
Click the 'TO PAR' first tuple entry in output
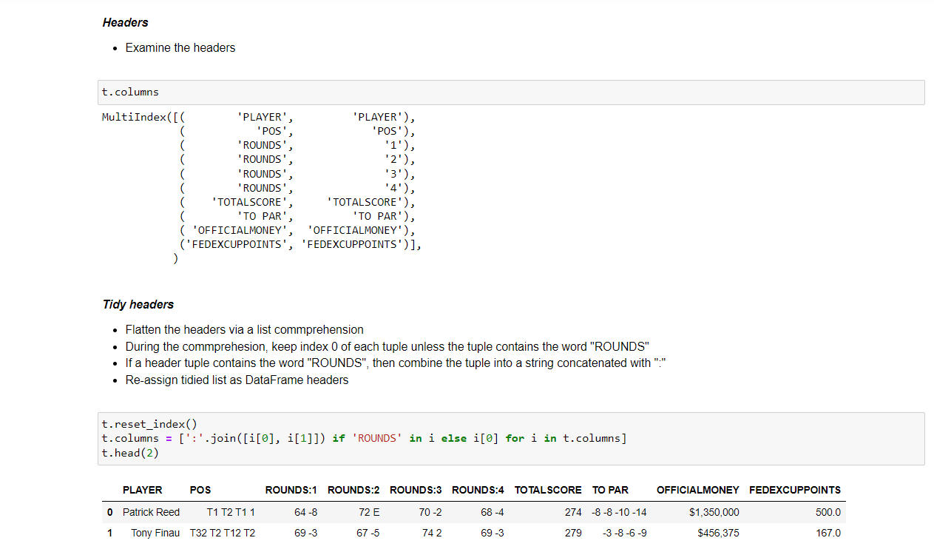coord(265,217)
